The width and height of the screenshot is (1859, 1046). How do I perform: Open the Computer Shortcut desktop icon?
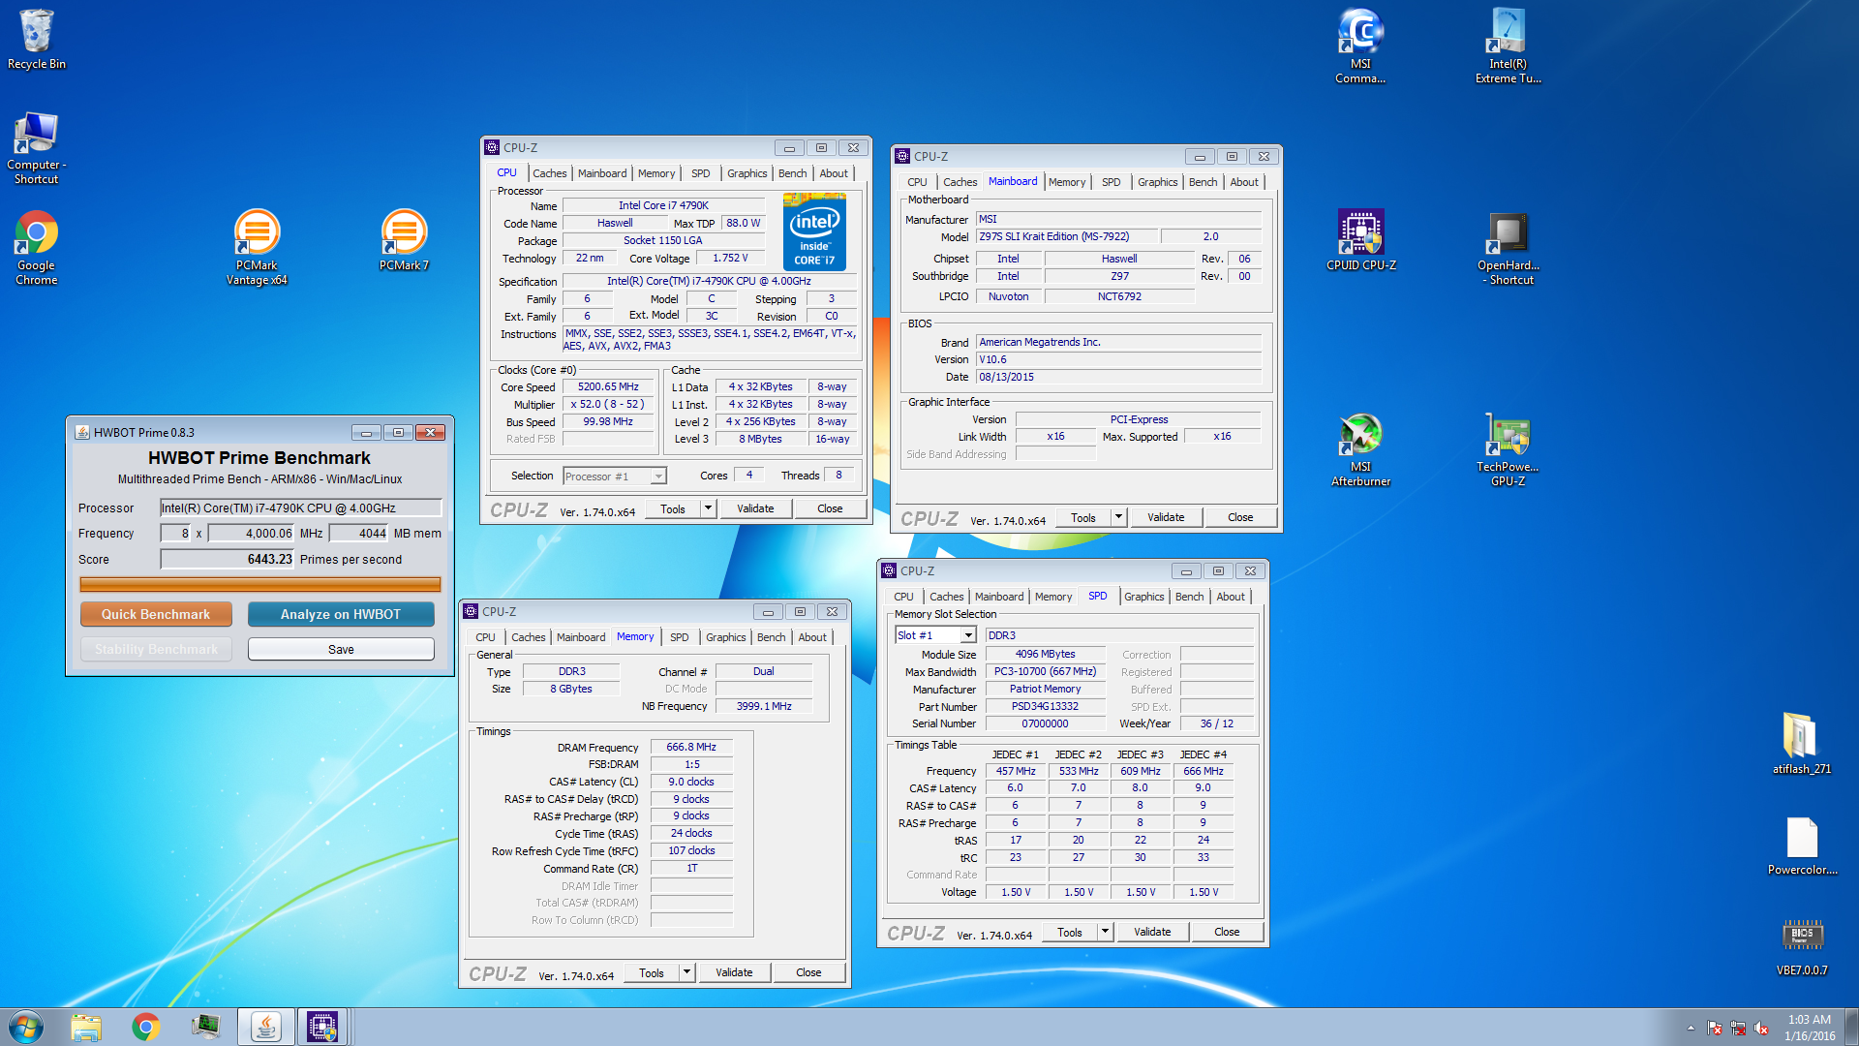36,148
